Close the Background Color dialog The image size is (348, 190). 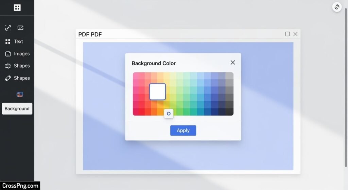tap(233, 63)
